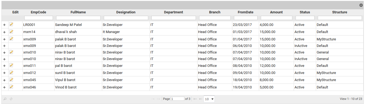Sort by the EmpCode column header
This screenshot has width=366, height=104.
(38, 12)
